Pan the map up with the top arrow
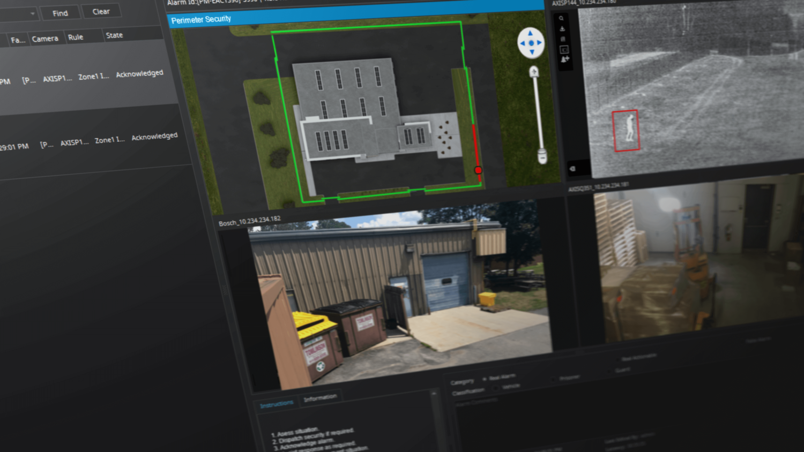 click(x=531, y=33)
